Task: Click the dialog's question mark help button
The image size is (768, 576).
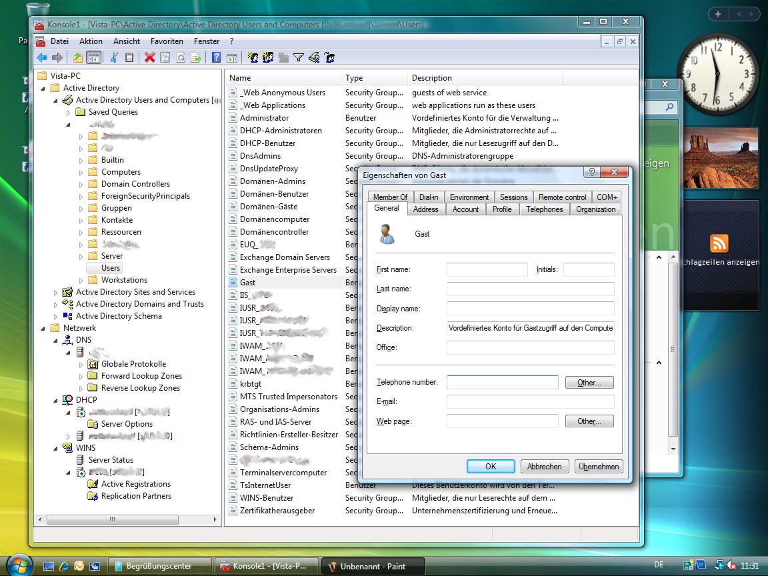Action: tap(592, 172)
